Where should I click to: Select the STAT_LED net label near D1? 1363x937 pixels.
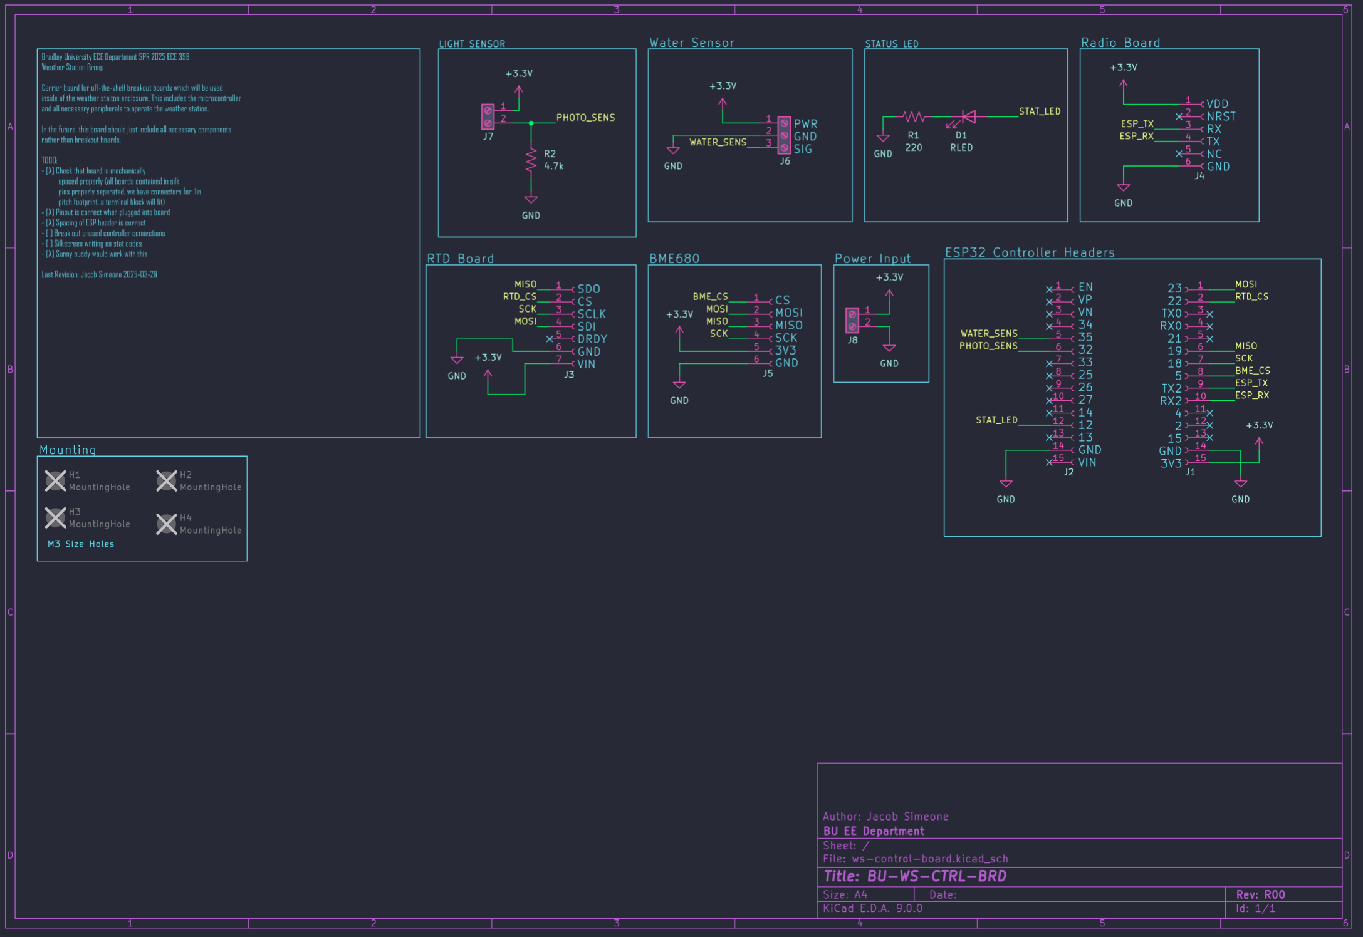(x=1040, y=111)
